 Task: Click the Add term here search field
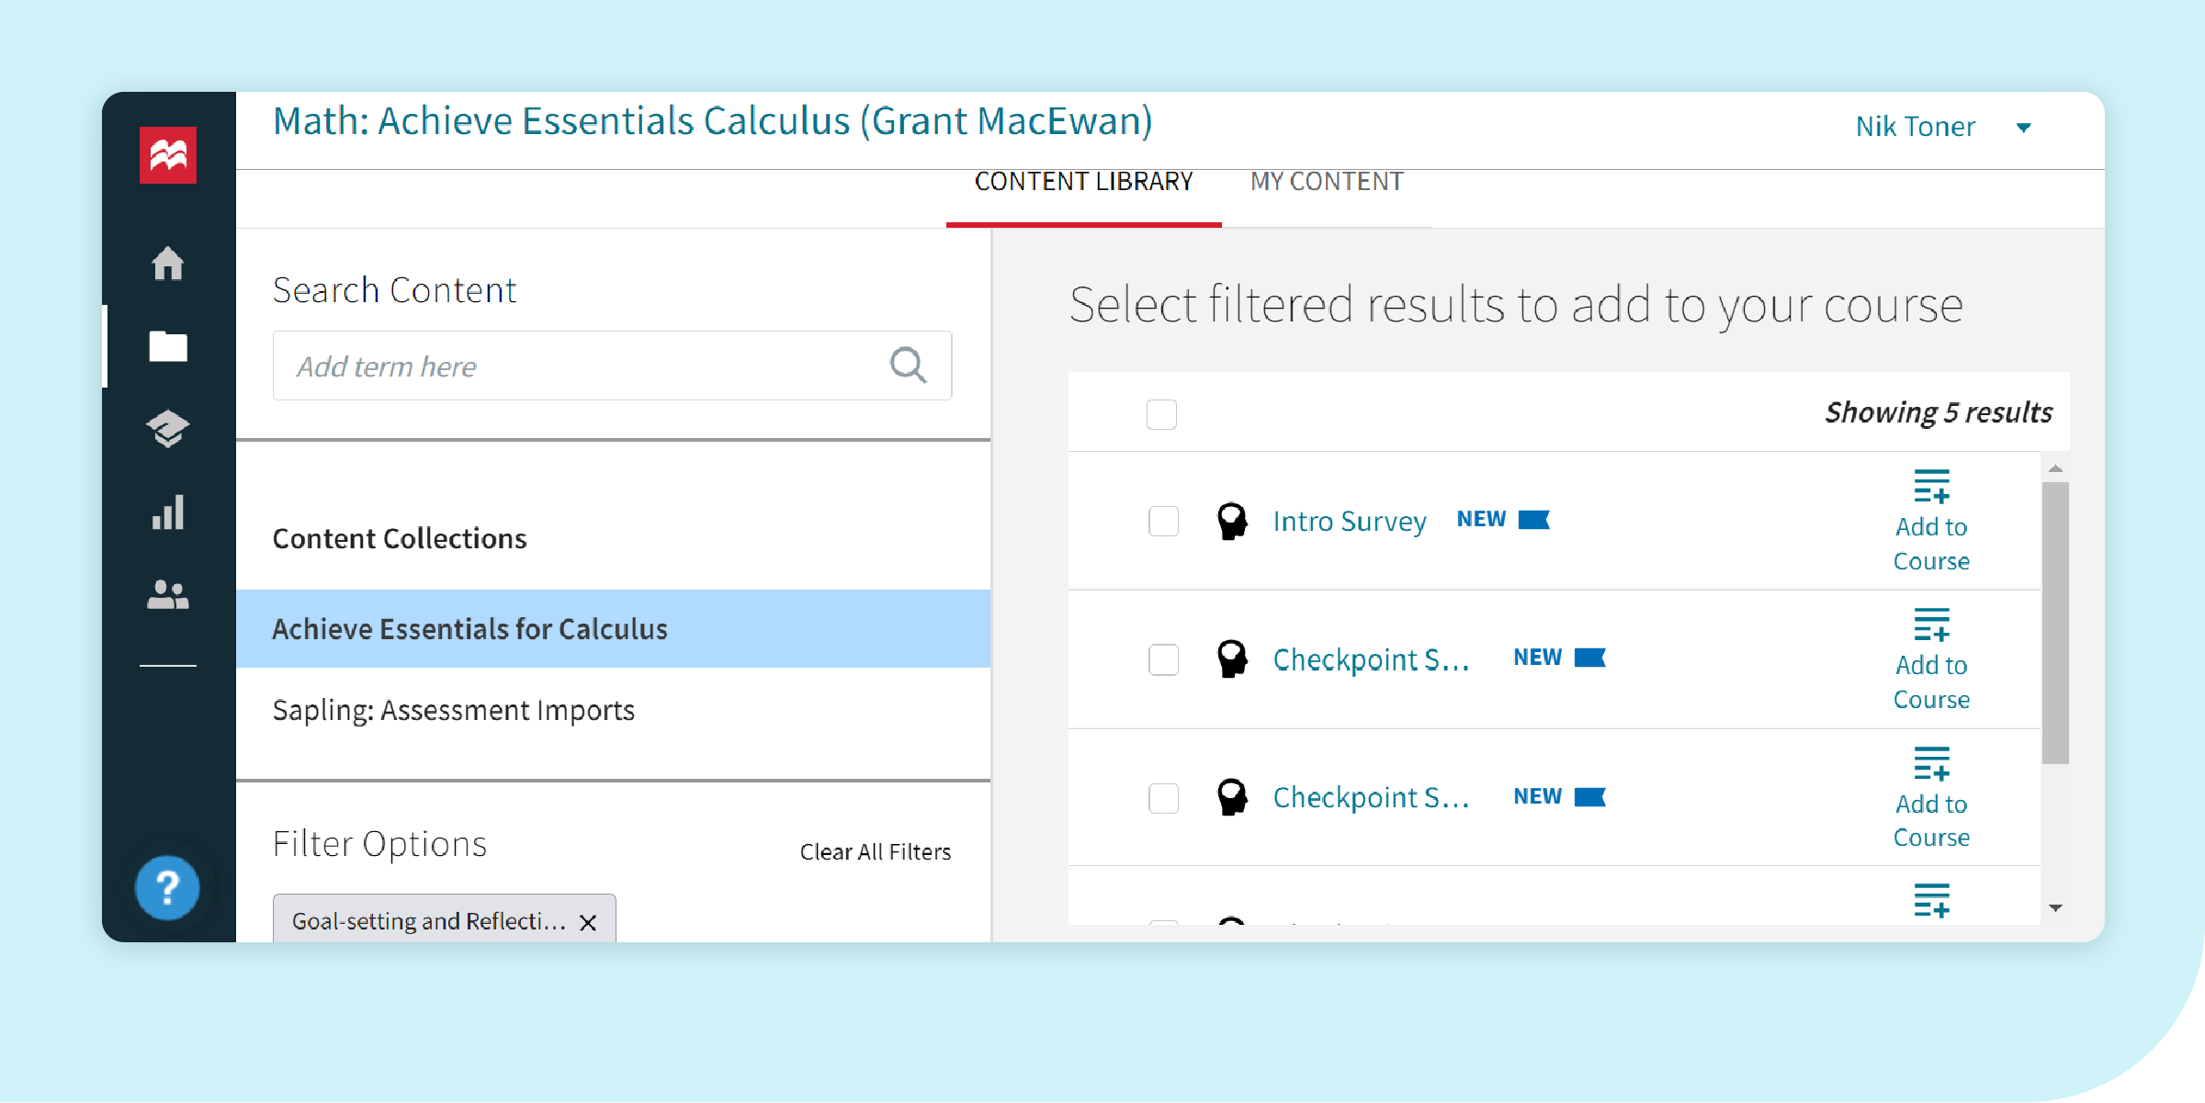click(x=579, y=366)
